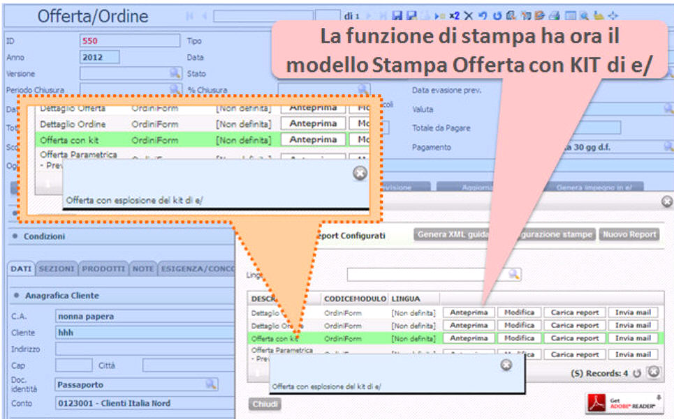Screen dimensions: 674x419
Task: Click the refresh icon next to Records: 4
Action: (637, 374)
